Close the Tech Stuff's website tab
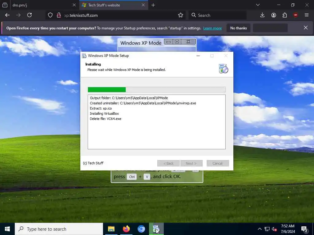 coord(143,5)
